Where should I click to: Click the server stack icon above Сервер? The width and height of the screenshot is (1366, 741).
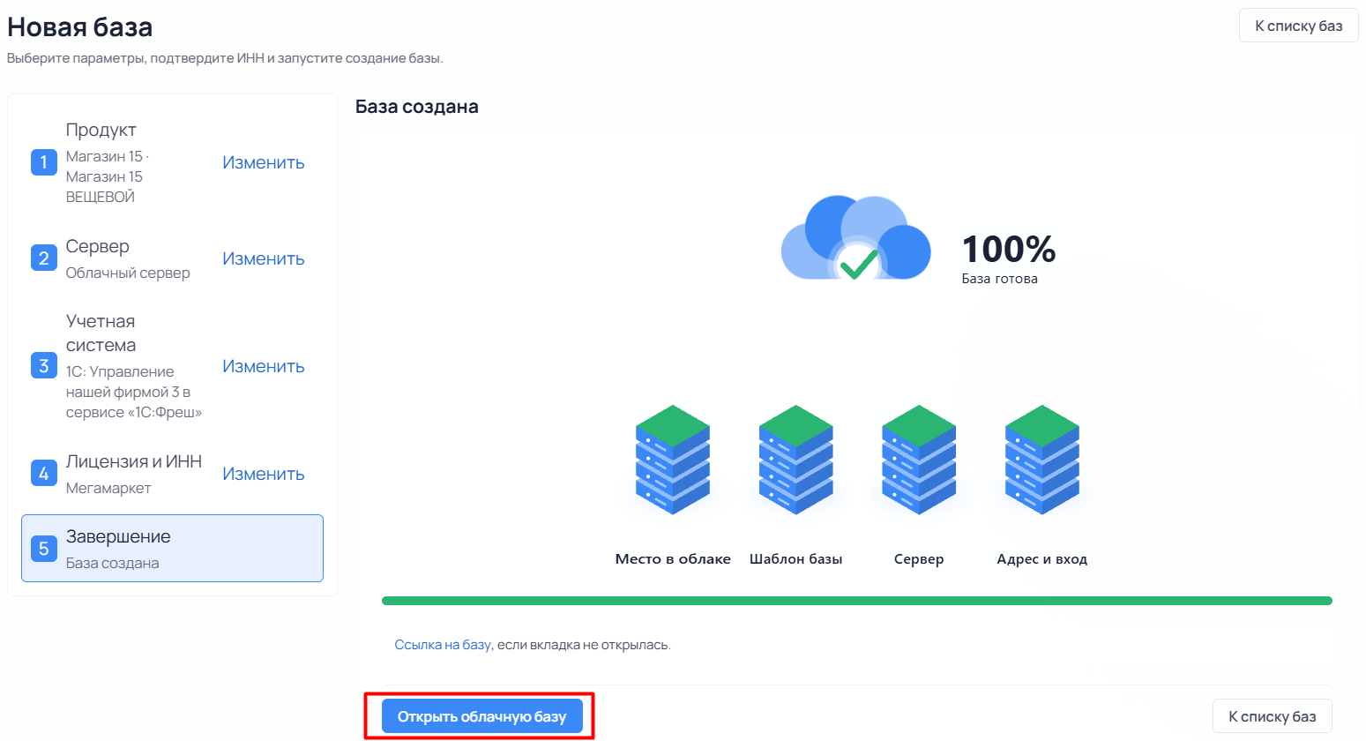(x=919, y=460)
